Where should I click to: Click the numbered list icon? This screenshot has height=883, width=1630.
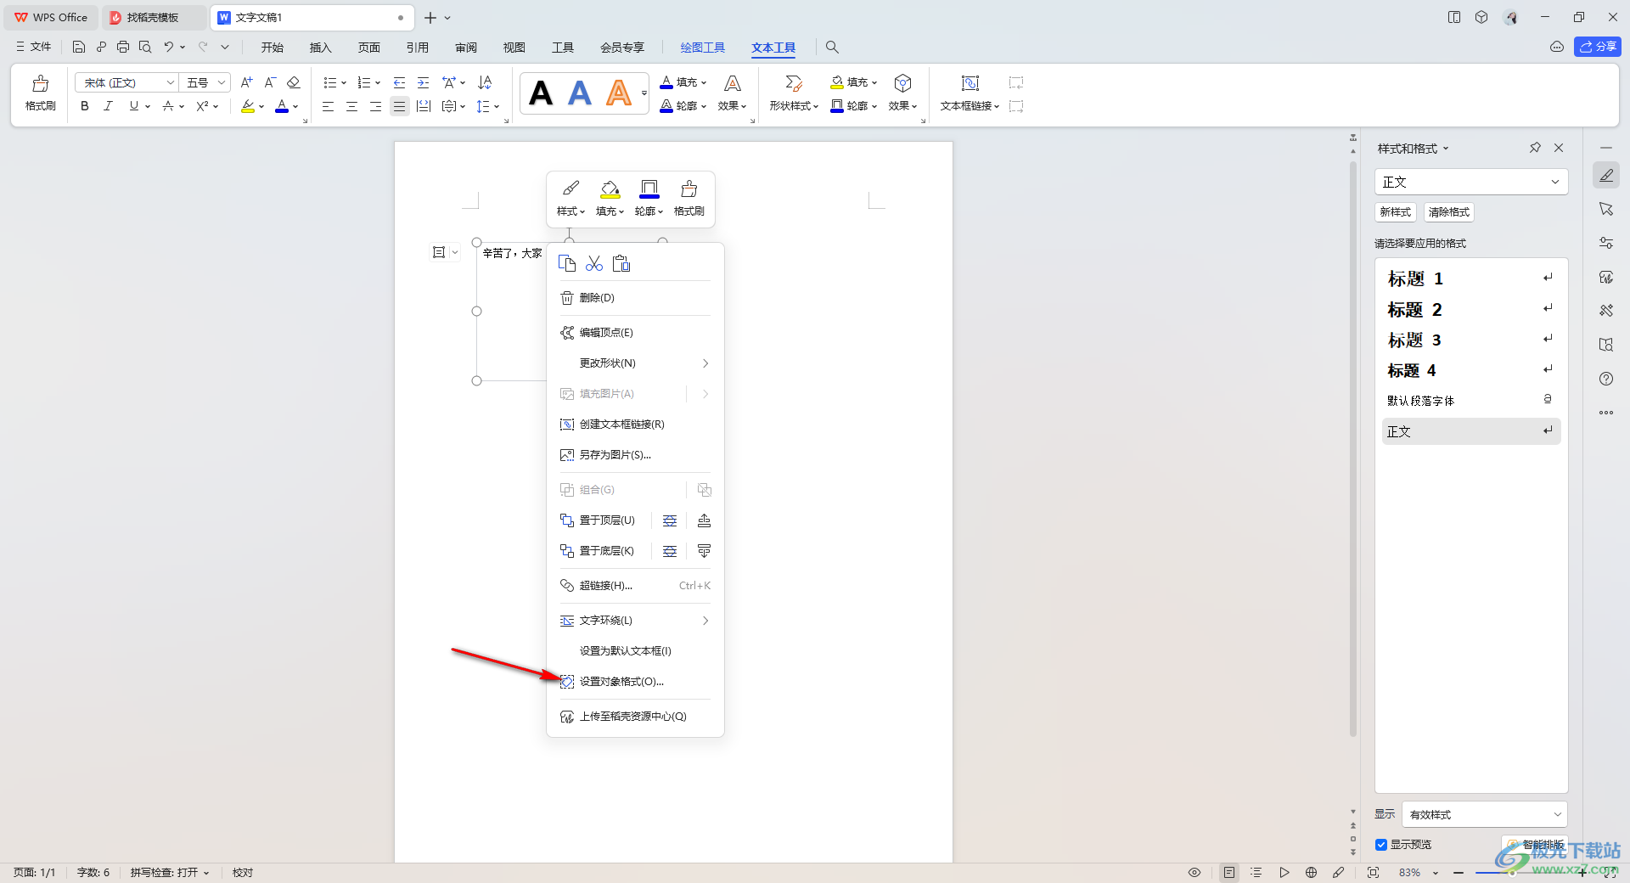(x=364, y=82)
